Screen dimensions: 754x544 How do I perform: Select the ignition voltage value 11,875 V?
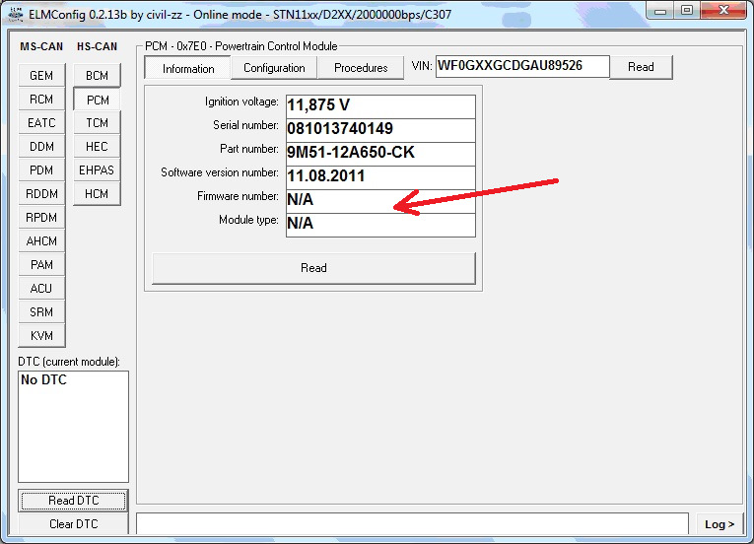[380, 106]
